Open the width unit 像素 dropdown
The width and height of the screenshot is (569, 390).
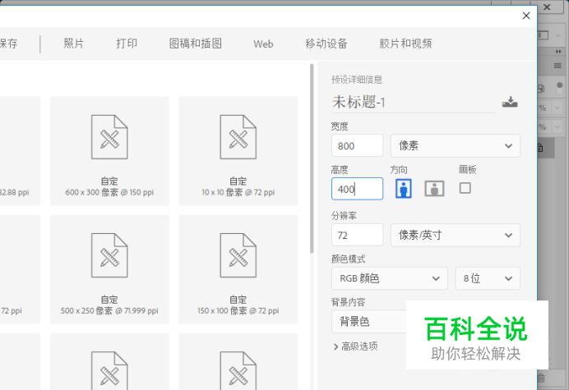pyautogui.click(x=456, y=145)
